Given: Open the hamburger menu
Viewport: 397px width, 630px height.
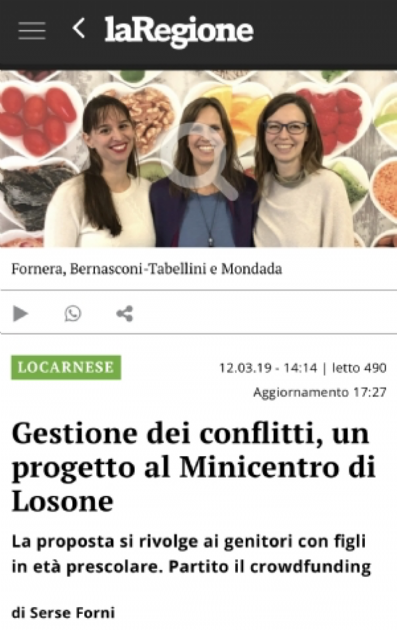Looking at the screenshot, I should click(x=32, y=31).
